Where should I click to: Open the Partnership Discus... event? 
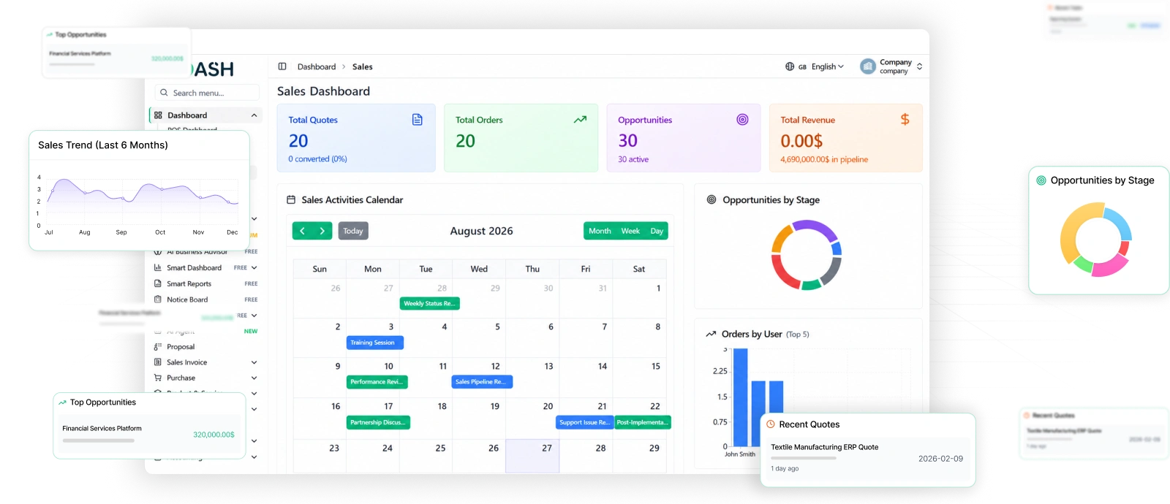[x=378, y=422]
